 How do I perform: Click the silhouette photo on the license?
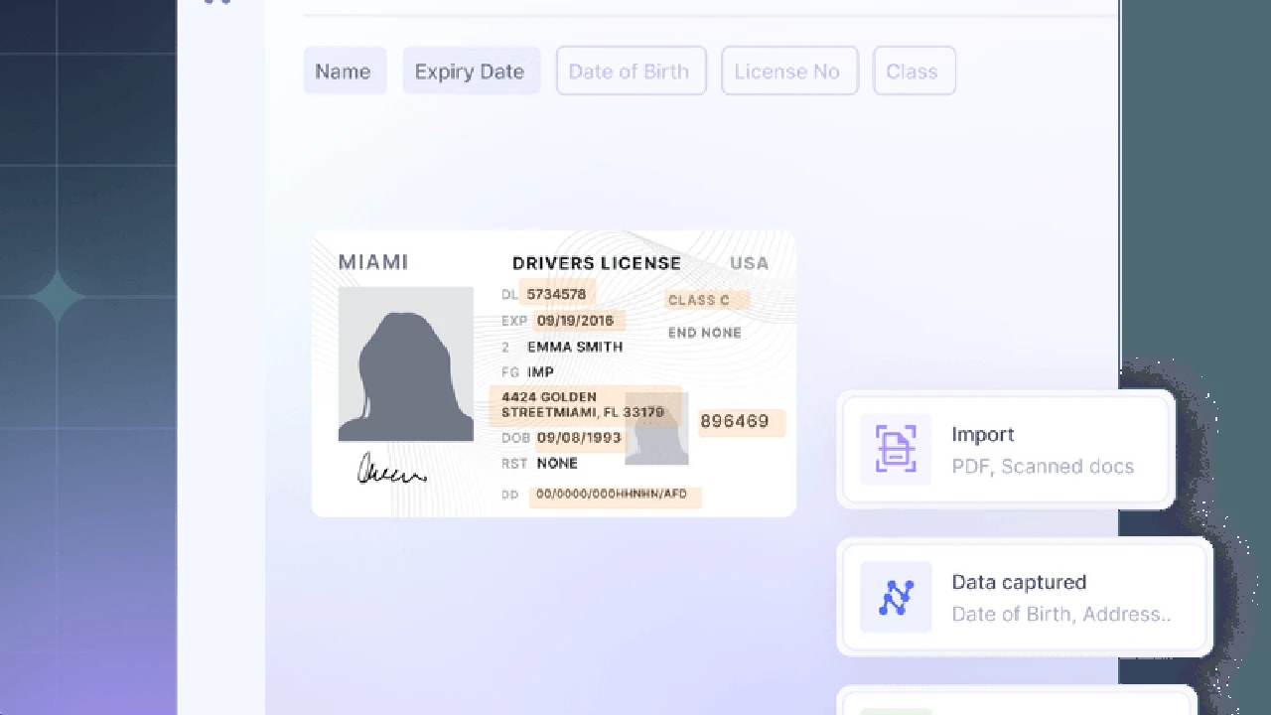point(405,364)
